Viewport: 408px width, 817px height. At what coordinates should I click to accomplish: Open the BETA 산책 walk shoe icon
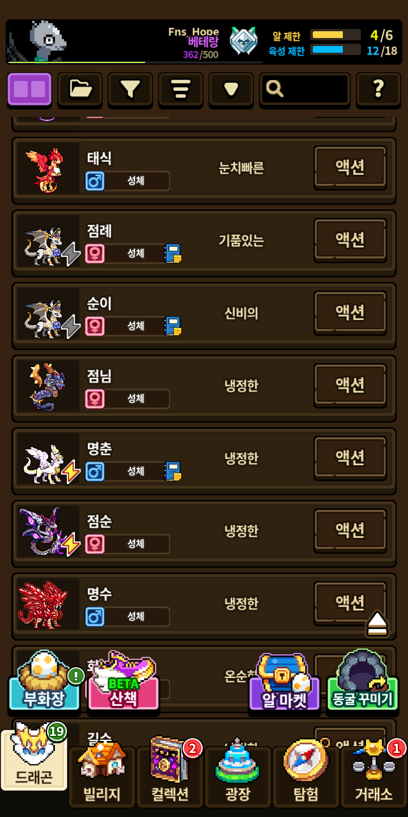pos(123,681)
